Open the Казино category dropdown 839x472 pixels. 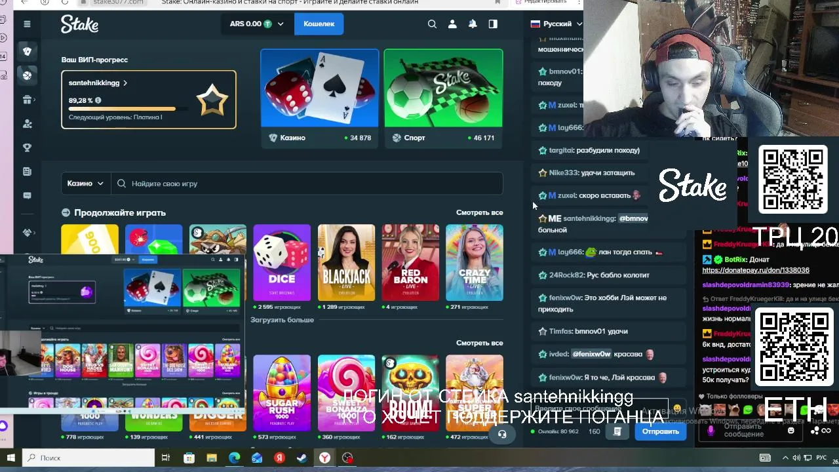(86, 184)
